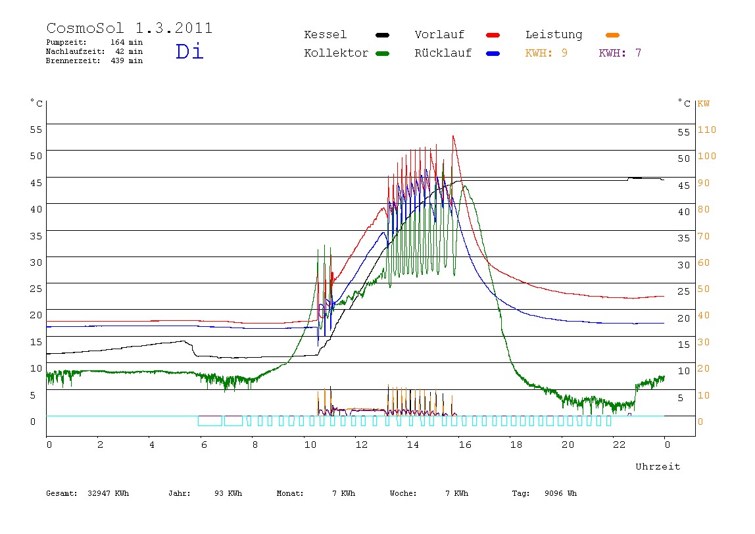Click the purple 'KWH: 7' value
This screenshot has width=755, height=534.
pyautogui.click(x=620, y=53)
